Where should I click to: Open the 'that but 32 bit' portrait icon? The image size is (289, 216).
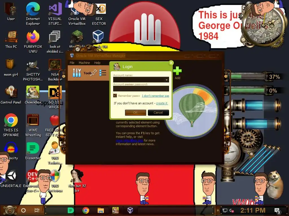pos(77,181)
